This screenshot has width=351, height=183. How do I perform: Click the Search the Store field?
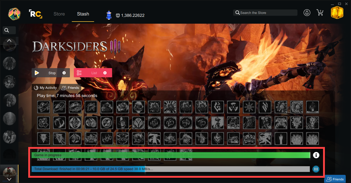point(265,13)
